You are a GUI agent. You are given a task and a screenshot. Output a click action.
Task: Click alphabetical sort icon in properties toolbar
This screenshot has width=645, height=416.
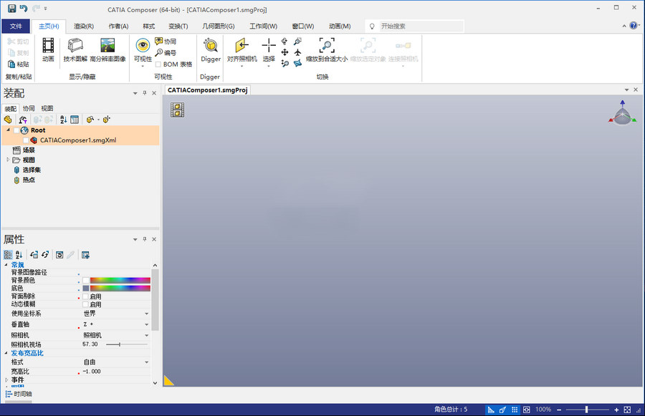coord(19,255)
